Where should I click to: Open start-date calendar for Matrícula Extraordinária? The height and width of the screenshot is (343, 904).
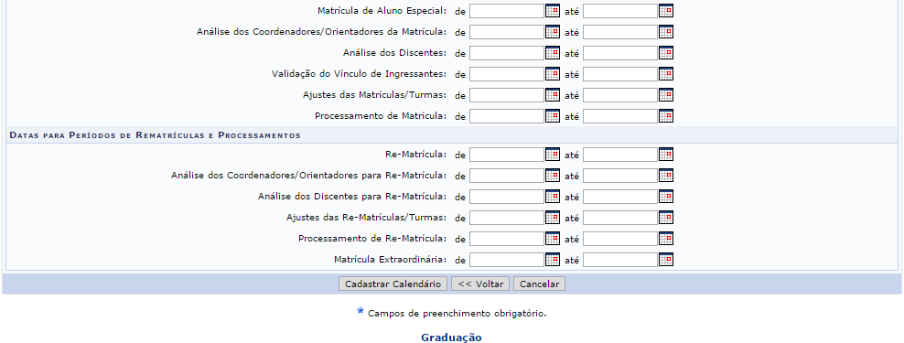pos(553,260)
